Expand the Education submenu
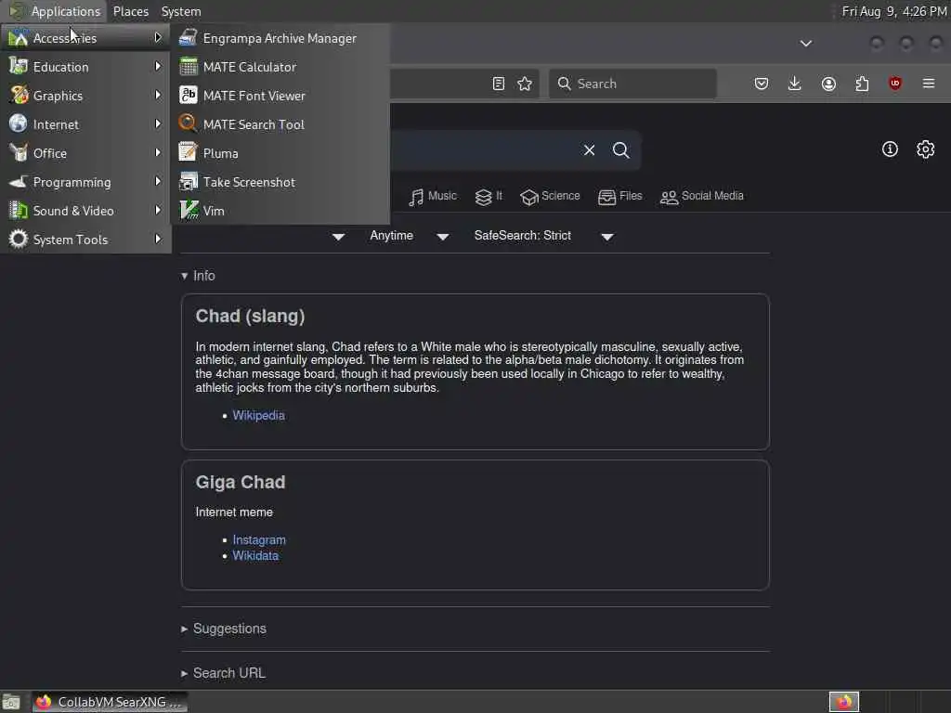The image size is (951, 713). [x=85, y=67]
